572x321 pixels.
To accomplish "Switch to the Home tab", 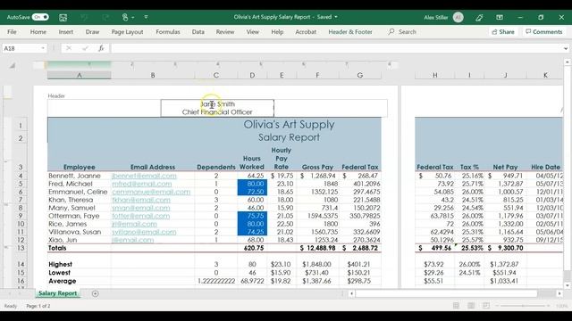I will tap(38, 32).
